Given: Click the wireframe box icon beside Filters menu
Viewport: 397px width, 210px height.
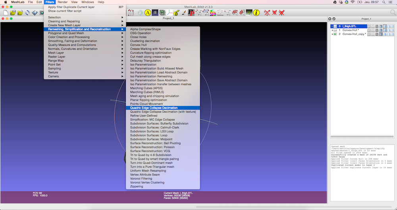Looking at the screenshot, I should [x=130, y=12].
